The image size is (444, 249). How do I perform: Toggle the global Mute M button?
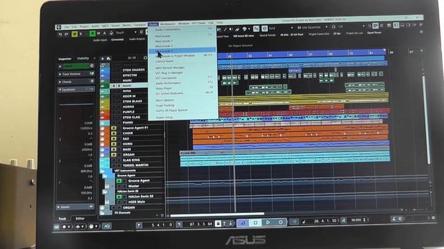pyautogui.click(x=75, y=34)
